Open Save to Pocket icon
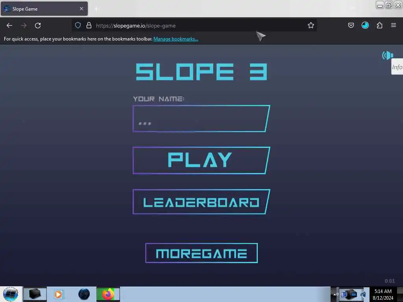 click(x=351, y=25)
